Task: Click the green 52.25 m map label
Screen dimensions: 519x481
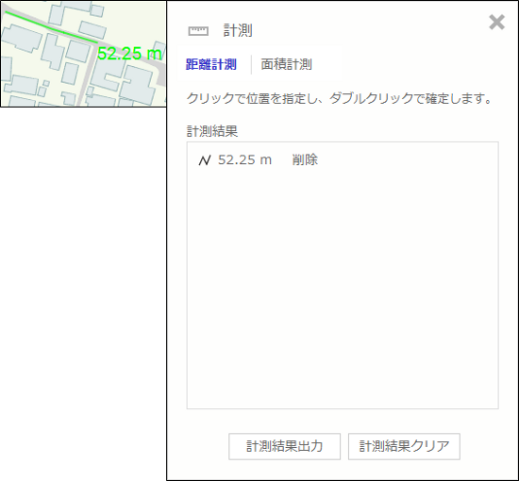Action: [130, 54]
